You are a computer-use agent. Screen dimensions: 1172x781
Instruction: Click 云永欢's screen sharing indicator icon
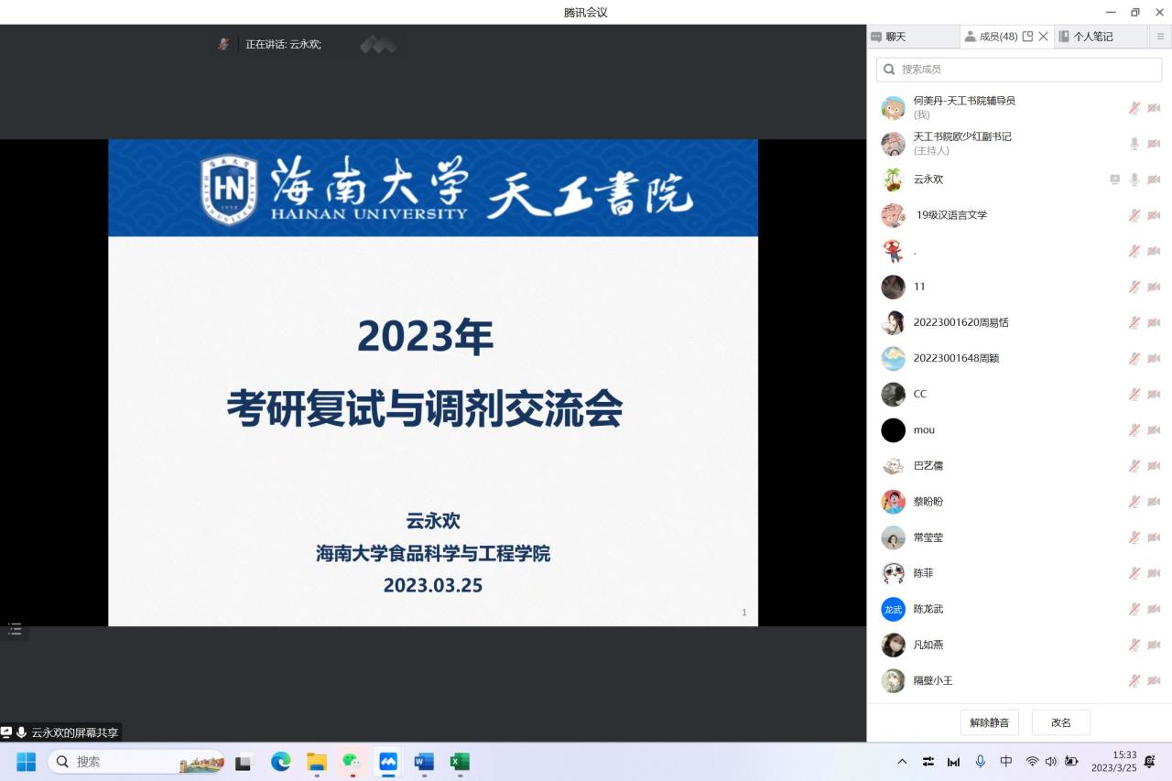1114,179
